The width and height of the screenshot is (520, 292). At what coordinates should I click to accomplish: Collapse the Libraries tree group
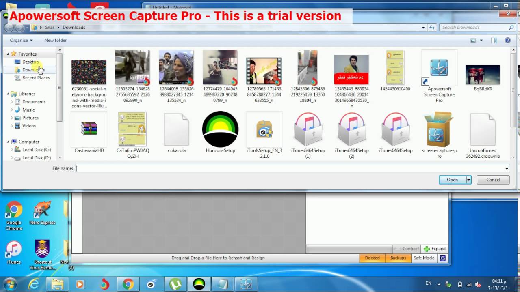(8, 94)
